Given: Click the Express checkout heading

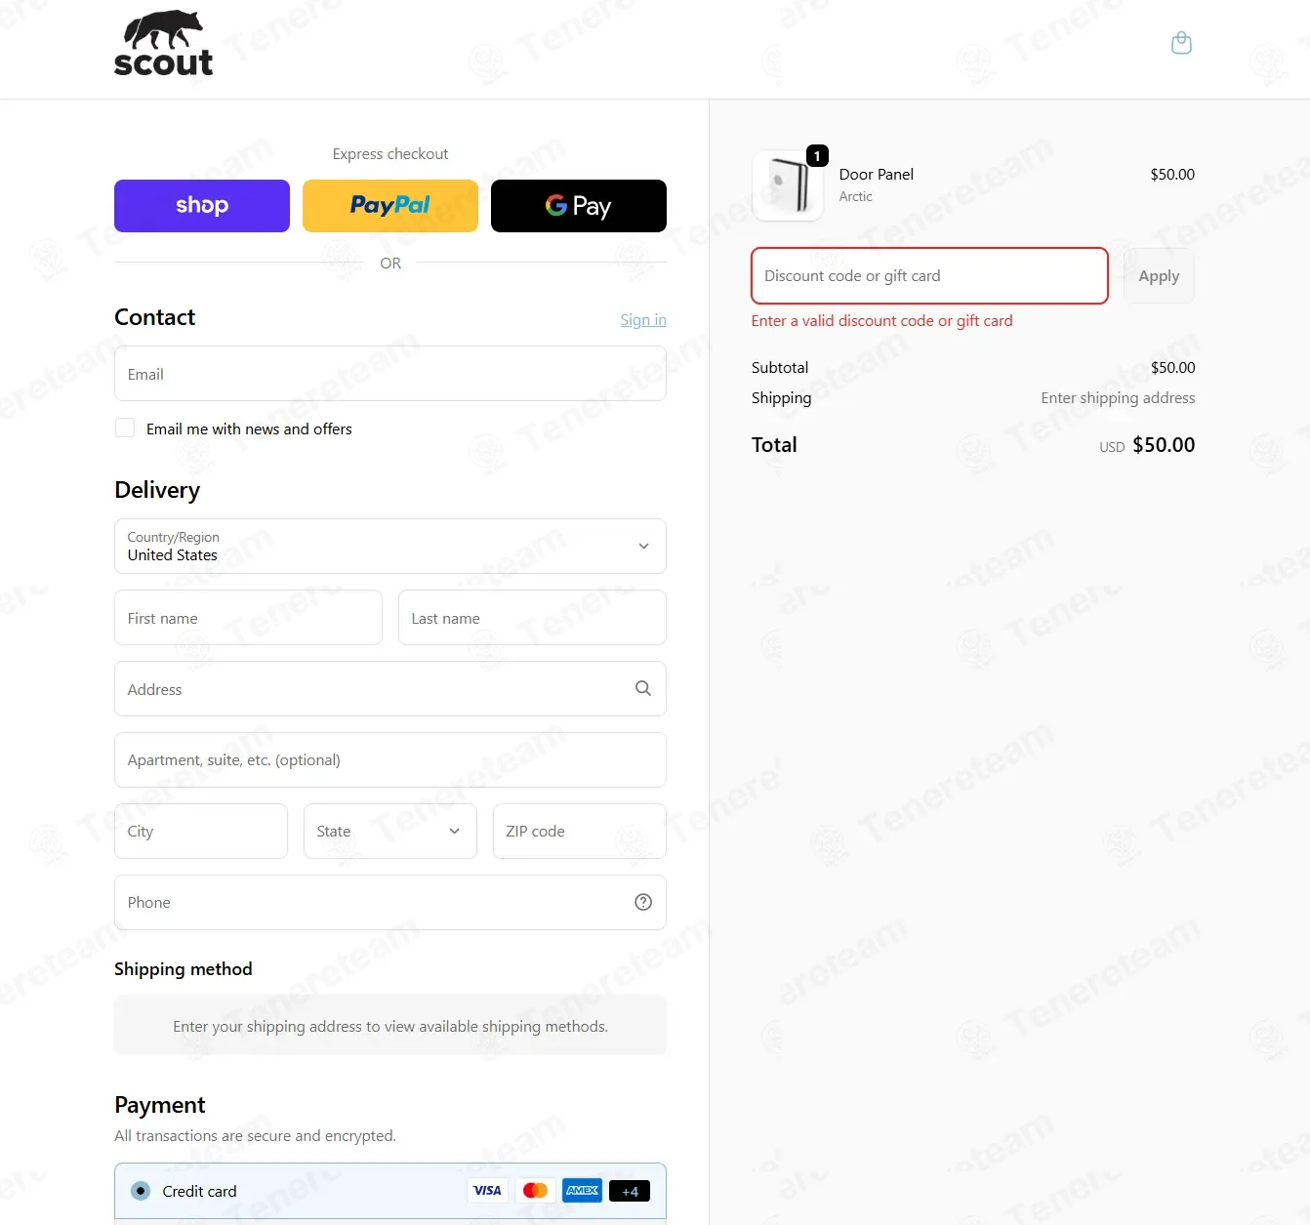Looking at the screenshot, I should click(x=390, y=154).
